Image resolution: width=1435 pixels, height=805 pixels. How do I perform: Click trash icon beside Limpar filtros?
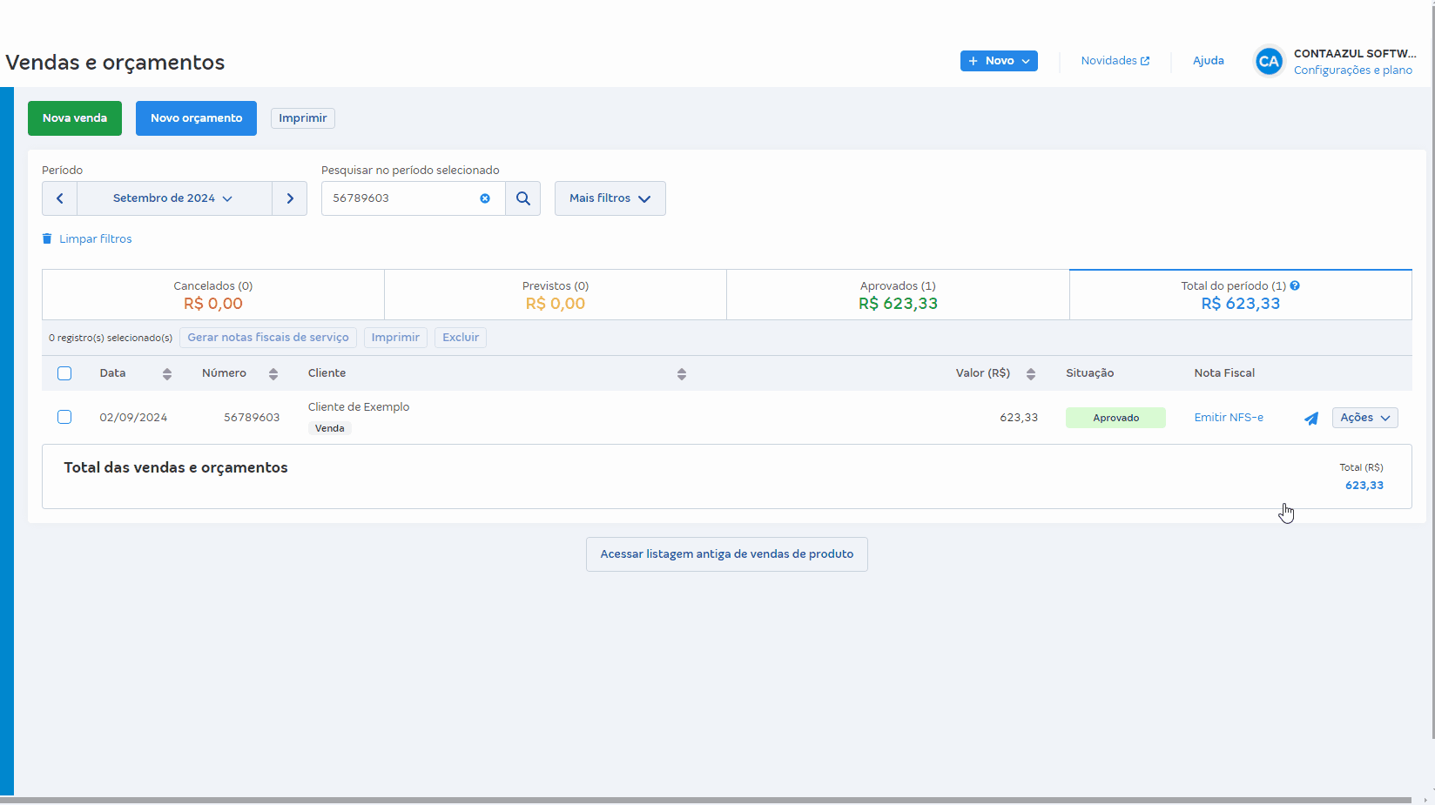(x=47, y=238)
